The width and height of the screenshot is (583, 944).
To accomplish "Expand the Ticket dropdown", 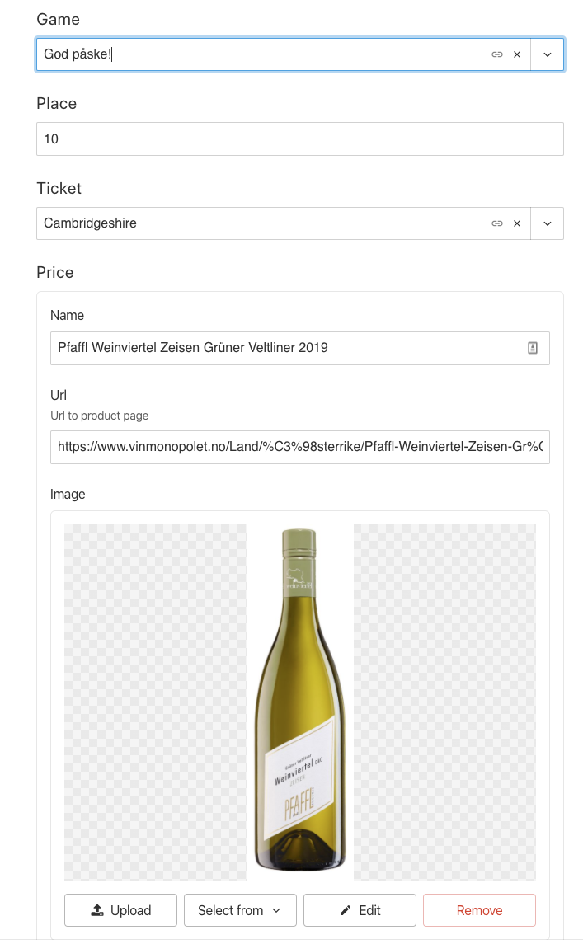I will coord(547,223).
